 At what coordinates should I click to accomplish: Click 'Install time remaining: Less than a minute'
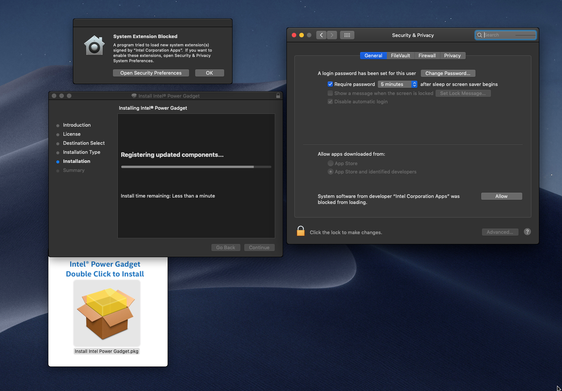(168, 196)
